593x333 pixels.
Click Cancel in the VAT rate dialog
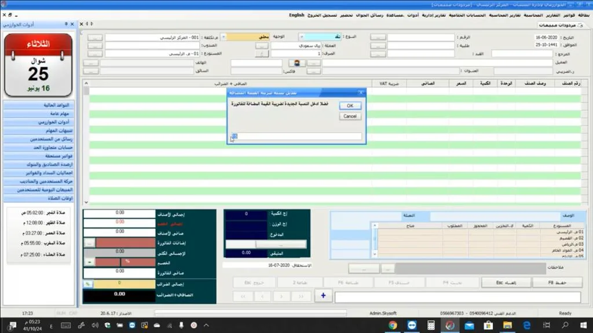[x=350, y=116]
